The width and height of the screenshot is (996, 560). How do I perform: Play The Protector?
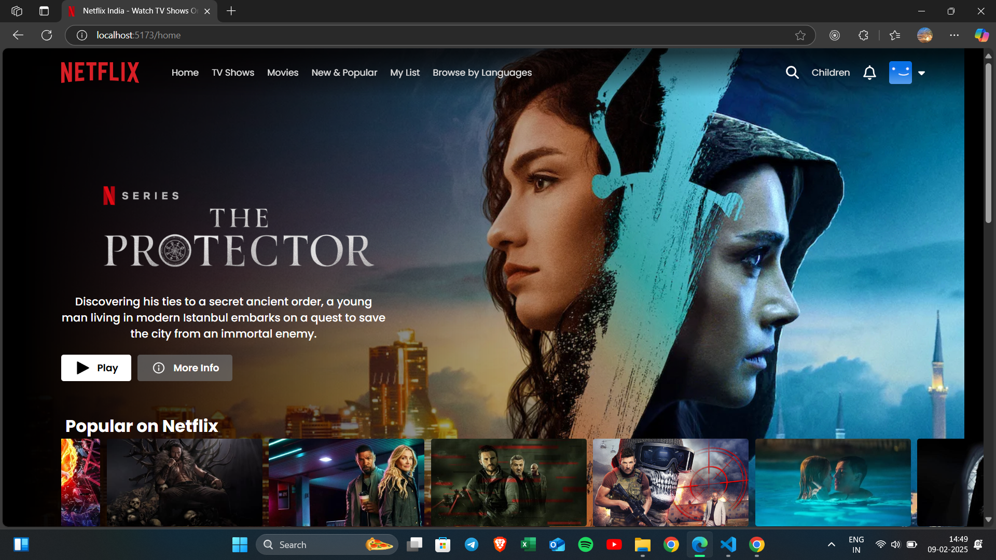96,368
